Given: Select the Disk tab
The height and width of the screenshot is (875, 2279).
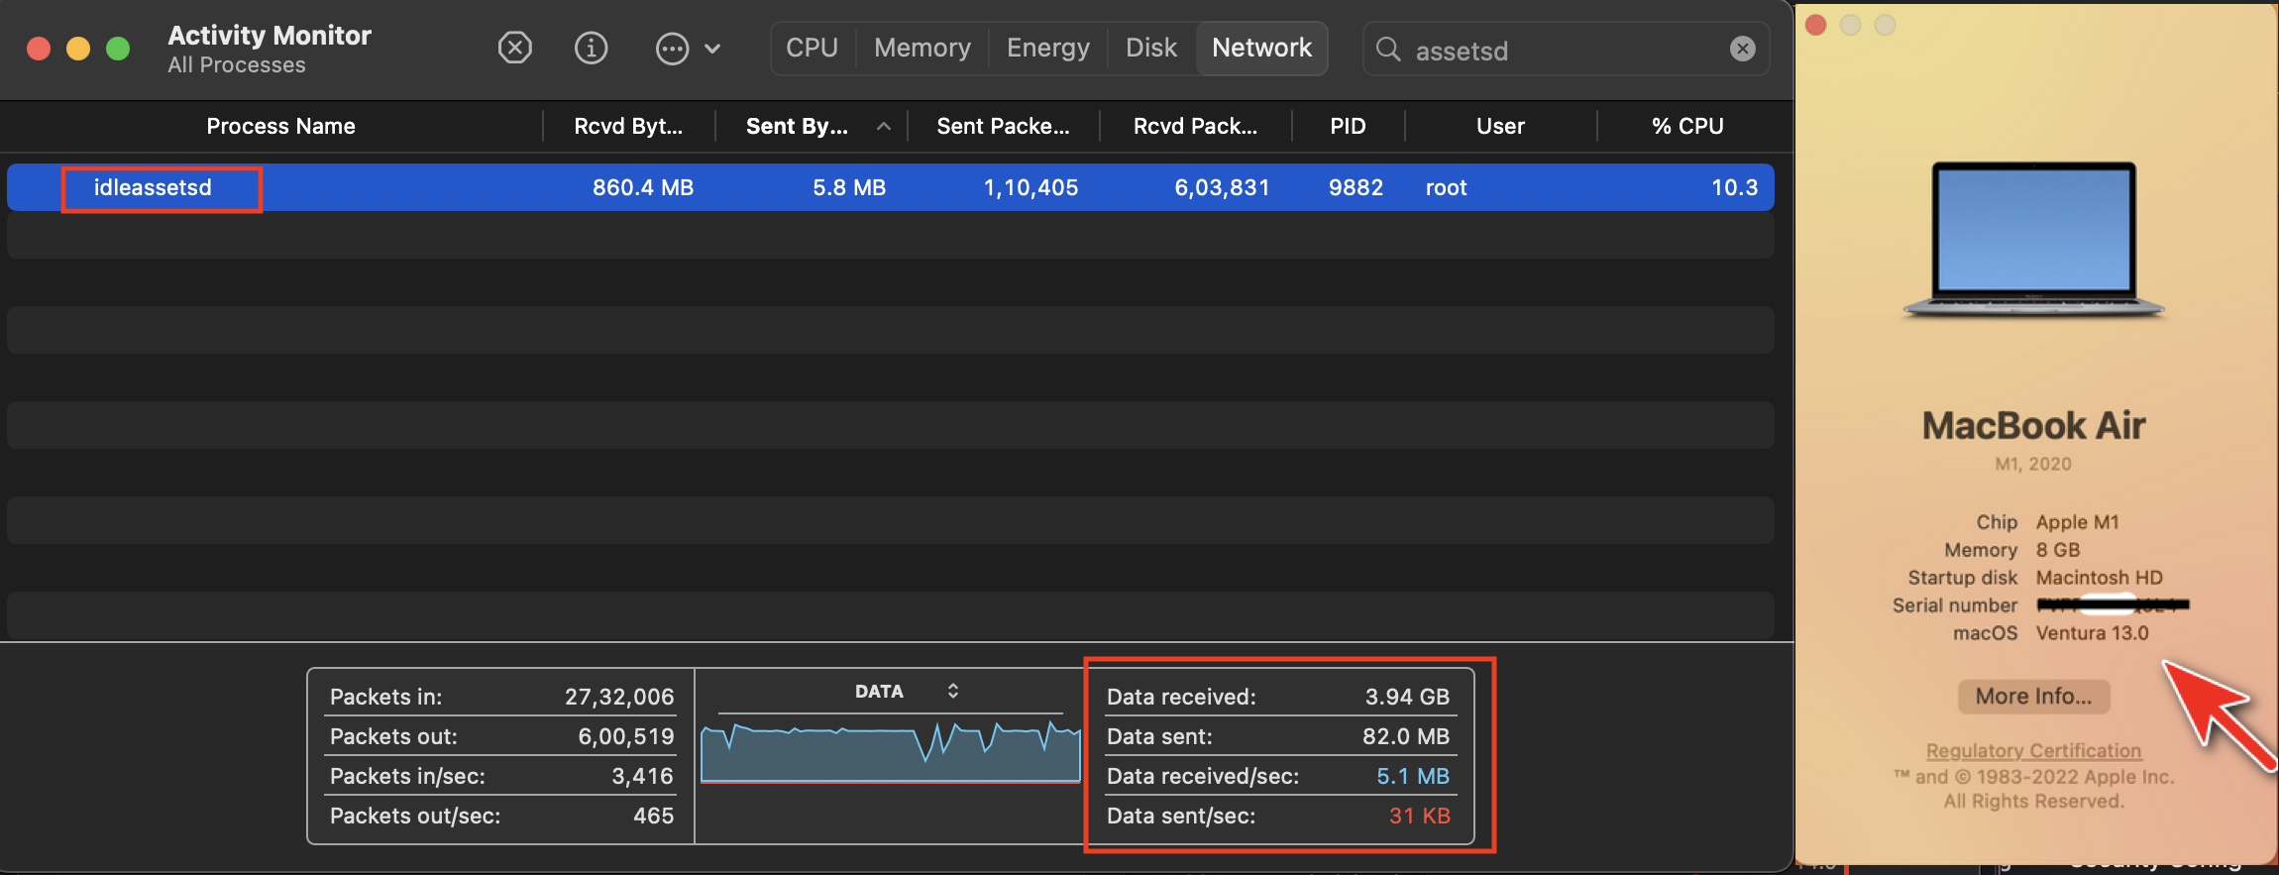Looking at the screenshot, I should coord(1151,48).
